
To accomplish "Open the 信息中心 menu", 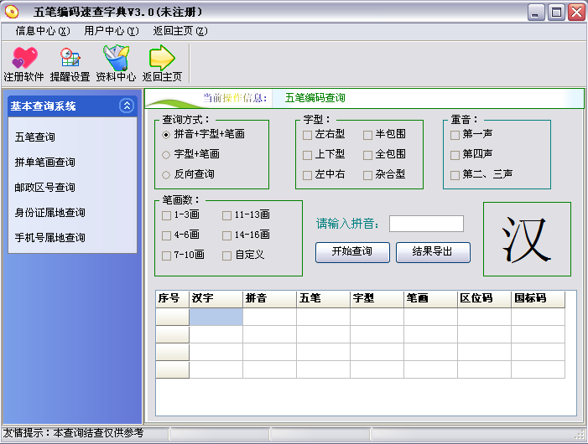I will [x=43, y=31].
